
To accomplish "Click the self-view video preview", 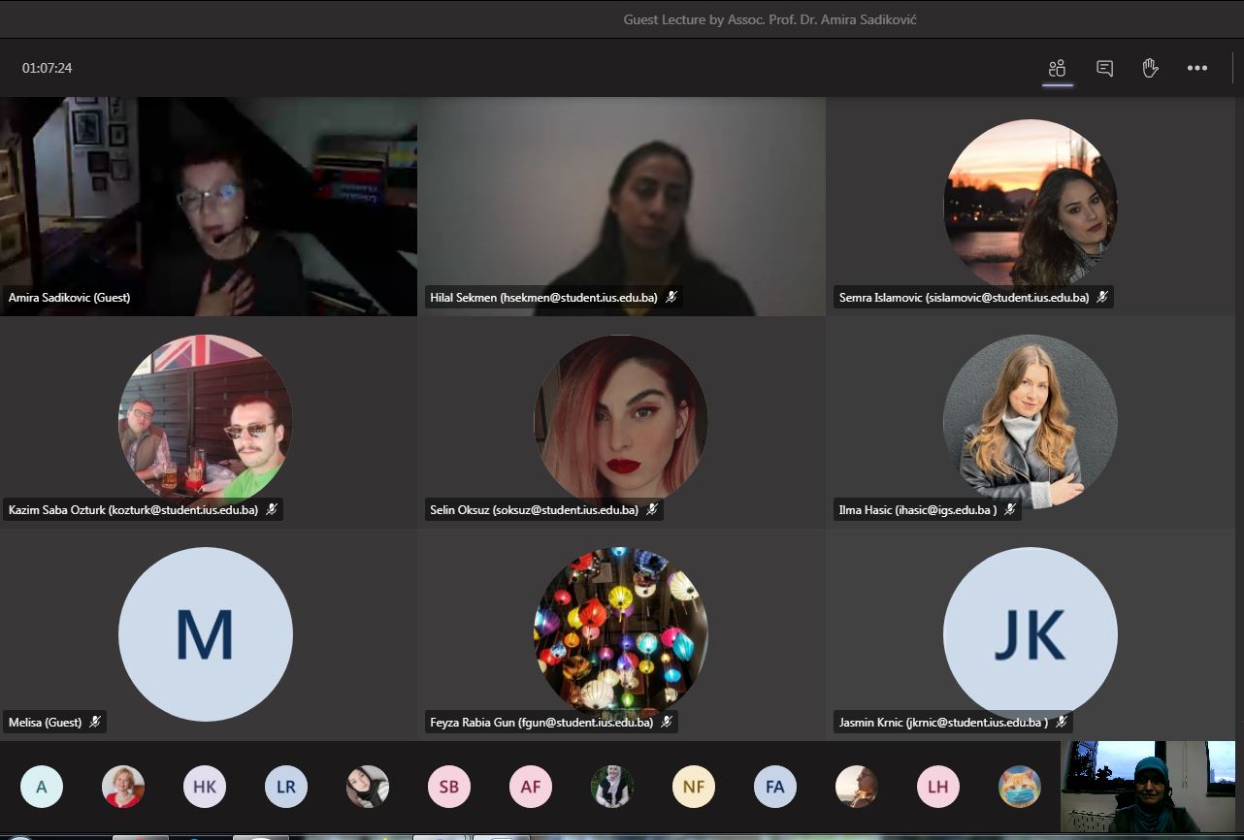I will 1148,787.
